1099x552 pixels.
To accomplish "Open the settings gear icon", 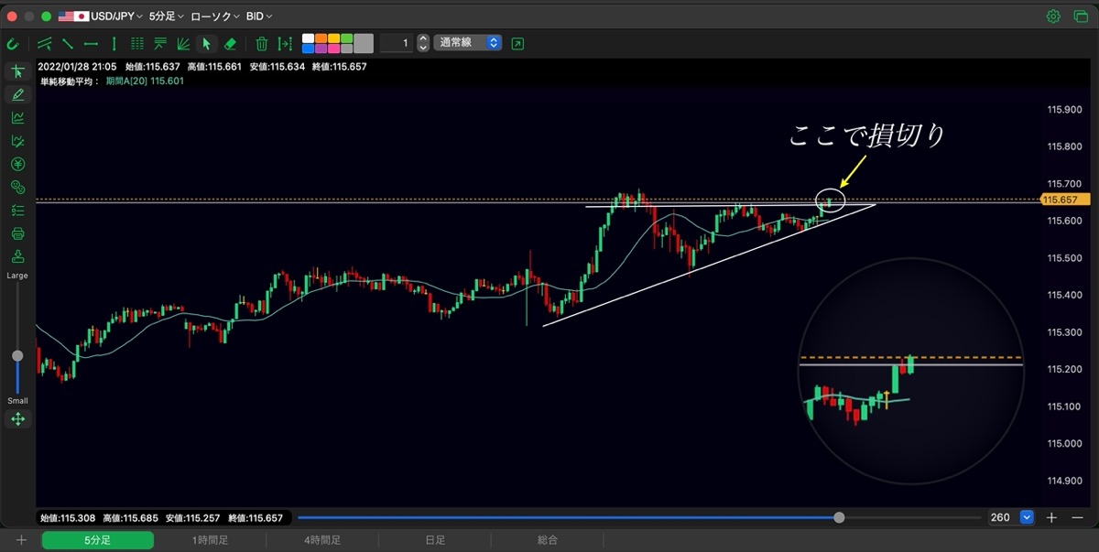I will point(1053,16).
